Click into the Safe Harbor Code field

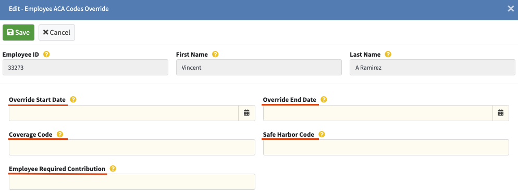[386, 147]
